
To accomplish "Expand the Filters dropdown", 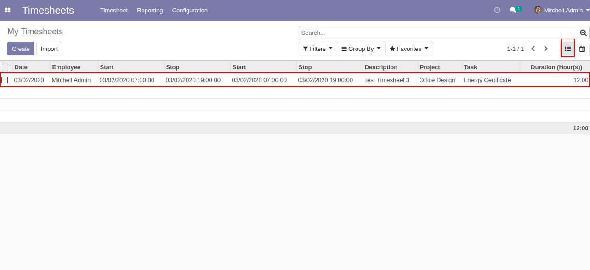I will pos(318,49).
